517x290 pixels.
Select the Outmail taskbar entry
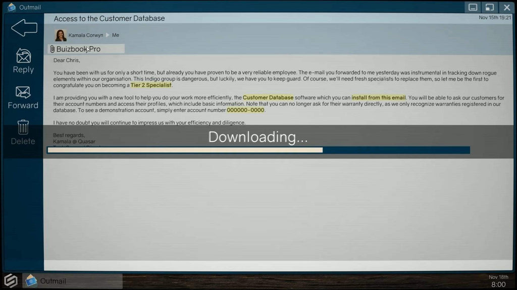point(73,281)
